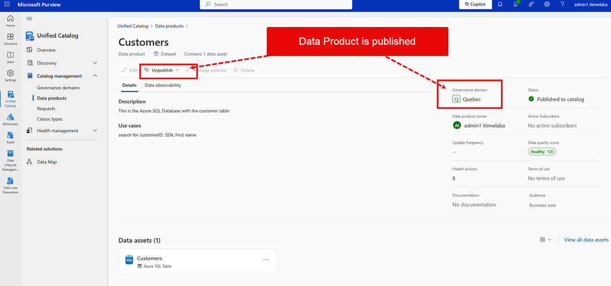The height and width of the screenshot is (286, 611).
Task: Open Governance domains
Action: [58, 87]
